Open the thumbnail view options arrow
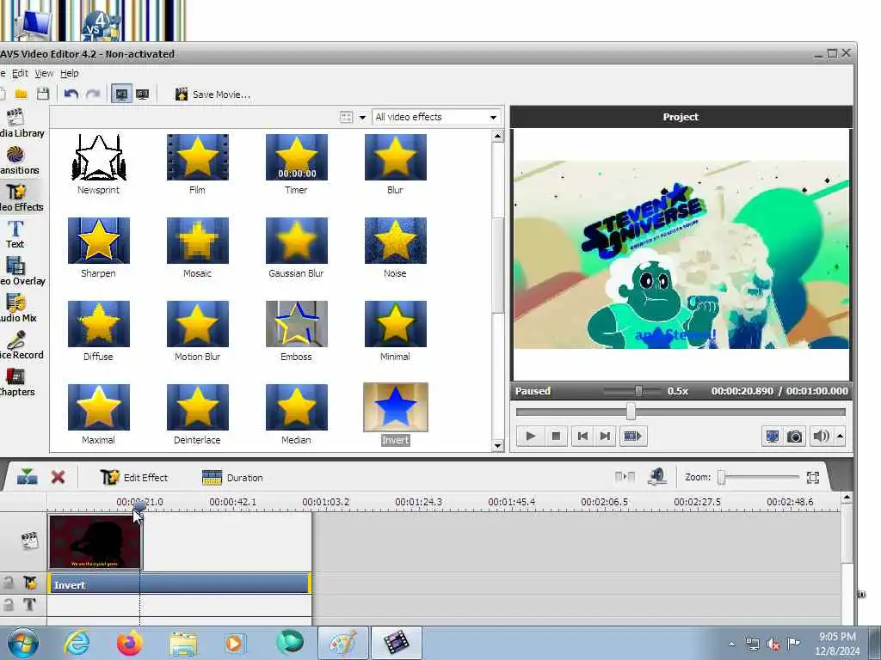This screenshot has width=881, height=660. click(x=362, y=117)
